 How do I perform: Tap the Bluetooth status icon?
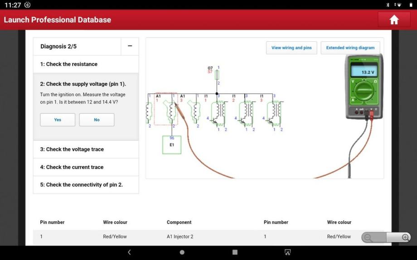388,5
